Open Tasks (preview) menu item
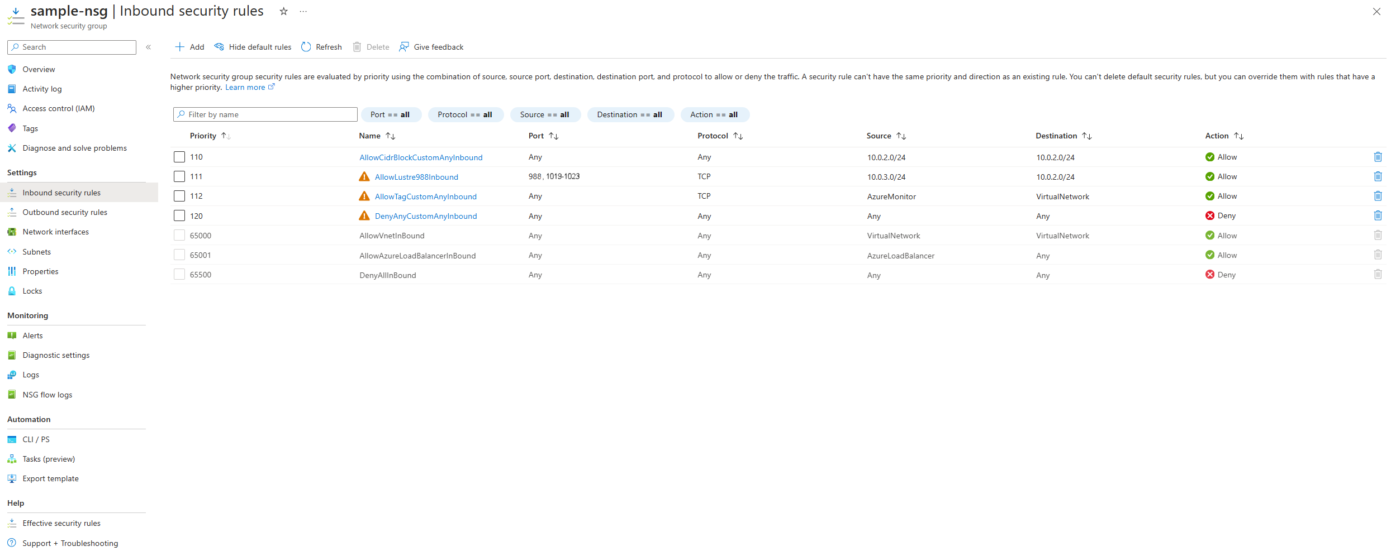 point(49,459)
